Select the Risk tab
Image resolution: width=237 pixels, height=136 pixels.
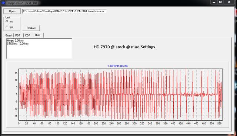[x=37, y=35]
